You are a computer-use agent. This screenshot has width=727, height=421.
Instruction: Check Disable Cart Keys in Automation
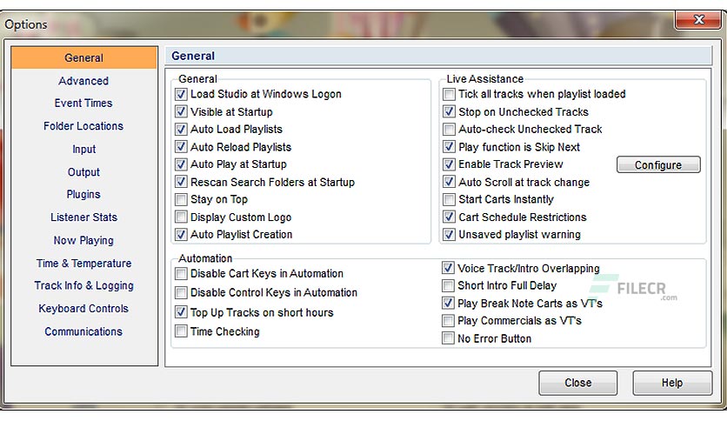click(181, 274)
